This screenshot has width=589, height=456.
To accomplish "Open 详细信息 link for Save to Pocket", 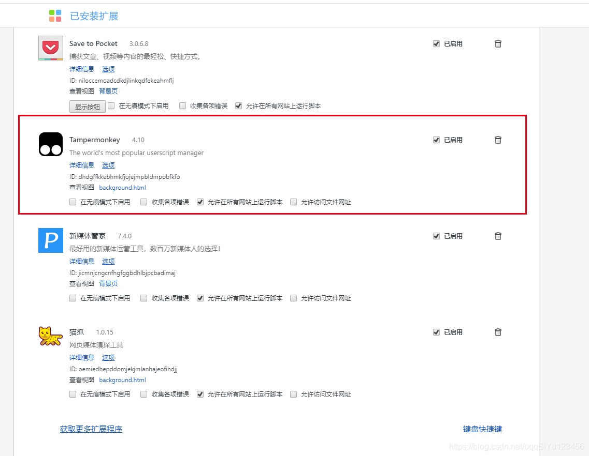I will tap(82, 69).
